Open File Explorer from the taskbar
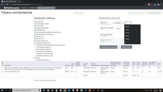Viewport: 163px width, 92px height. (48, 90)
